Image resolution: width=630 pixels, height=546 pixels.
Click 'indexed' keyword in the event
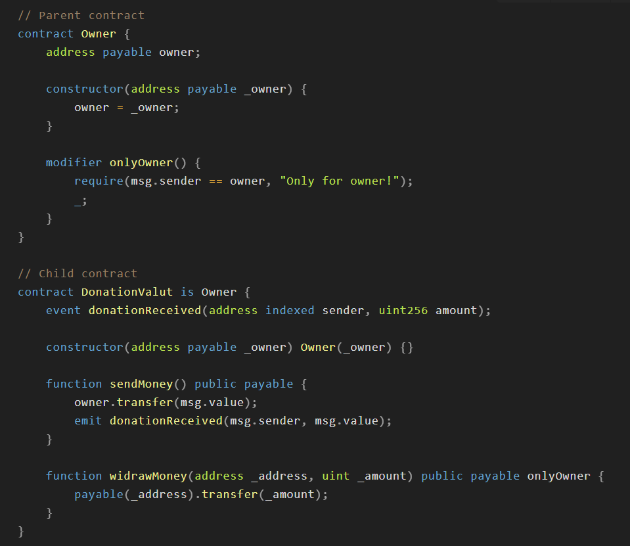pos(290,310)
